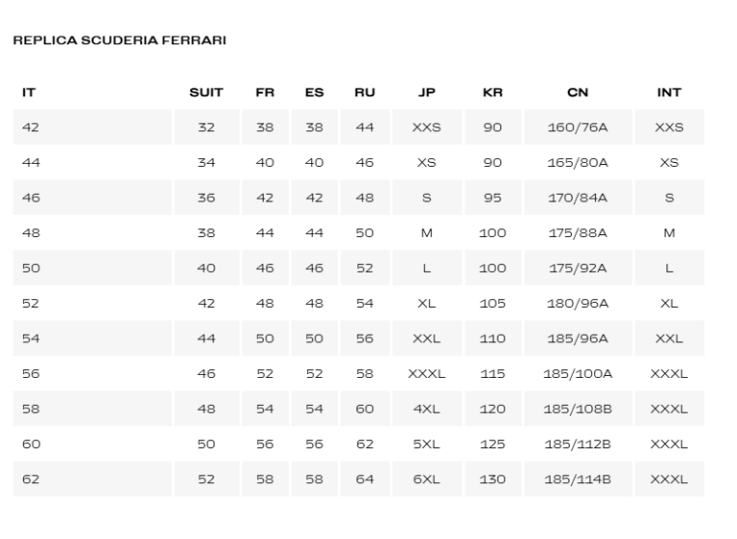Viewport: 737px width, 539px height.
Task: Click the 170/84A CN size cell
Action: 578,198
